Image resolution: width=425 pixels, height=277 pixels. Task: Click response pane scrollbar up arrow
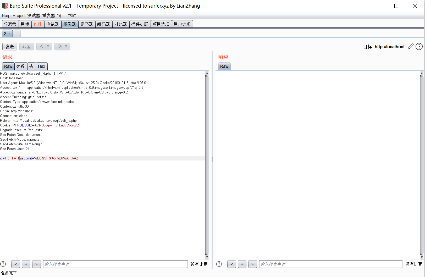pyautogui.click(x=422, y=73)
